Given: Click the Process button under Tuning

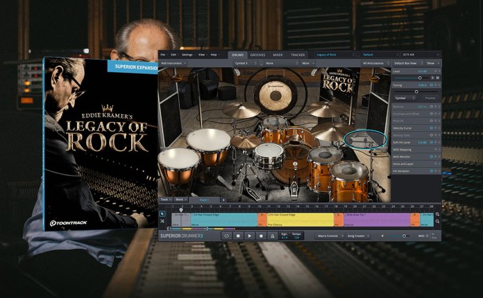Looking at the screenshot, I should (x=430, y=98).
